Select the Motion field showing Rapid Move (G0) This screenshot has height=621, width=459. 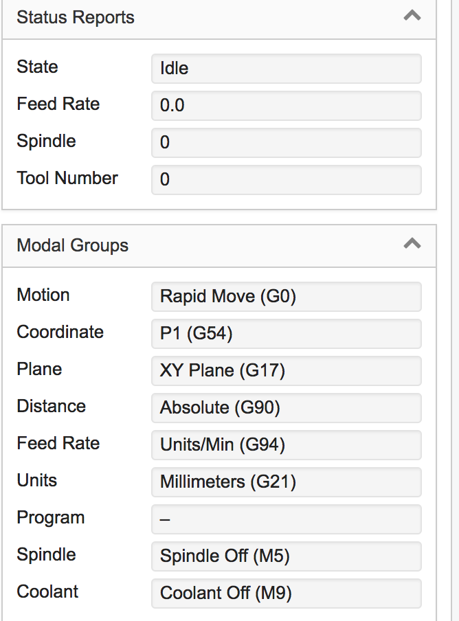(x=286, y=297)
